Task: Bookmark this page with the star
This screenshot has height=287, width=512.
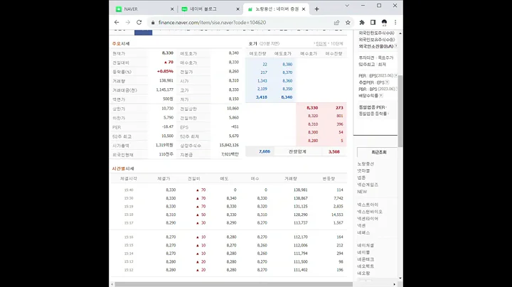Action: click(348, 23)
